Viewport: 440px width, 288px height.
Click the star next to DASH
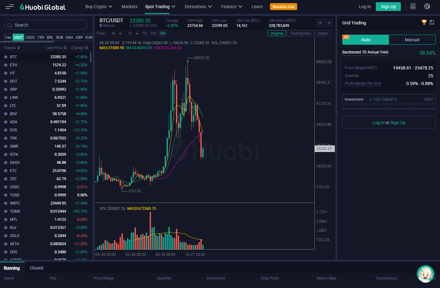(6, 163)
